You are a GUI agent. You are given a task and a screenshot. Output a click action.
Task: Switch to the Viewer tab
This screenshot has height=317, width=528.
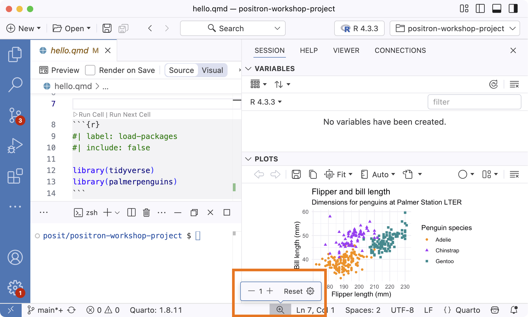(x=346, y=50)
